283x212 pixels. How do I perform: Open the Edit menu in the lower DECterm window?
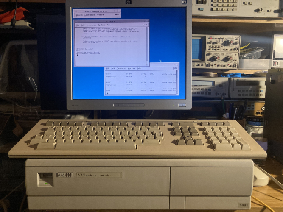pos(113,68)
